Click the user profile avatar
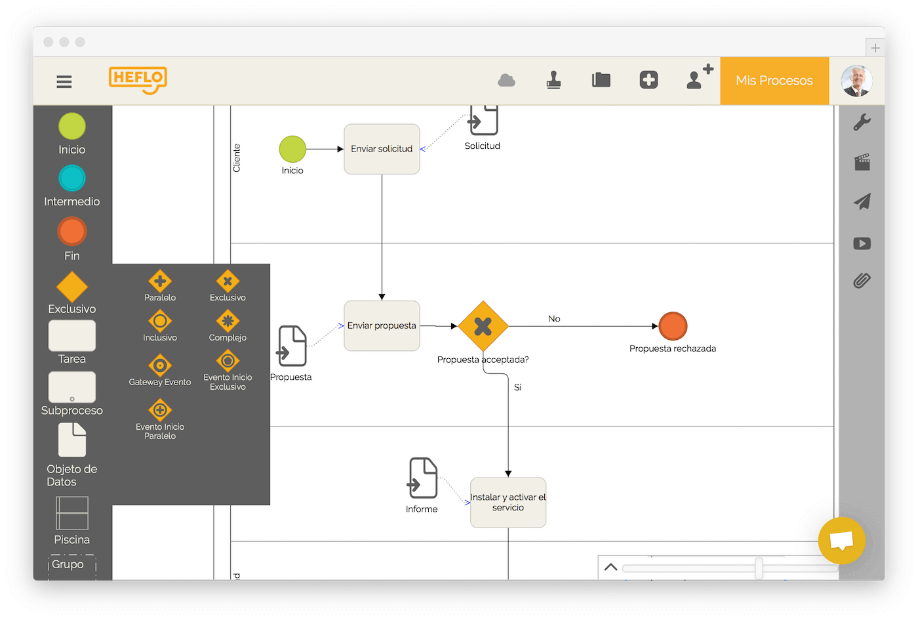 click(x=856, y=81)
